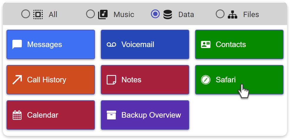This screenshot has height=140, width=290.
Task: Click the Backup Overview text label
Action: pos(151,115)
